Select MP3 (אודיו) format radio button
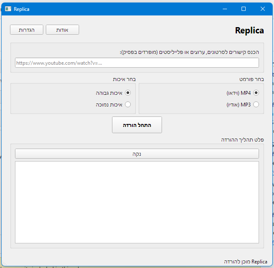274x268 pixels. click(256, 104)
